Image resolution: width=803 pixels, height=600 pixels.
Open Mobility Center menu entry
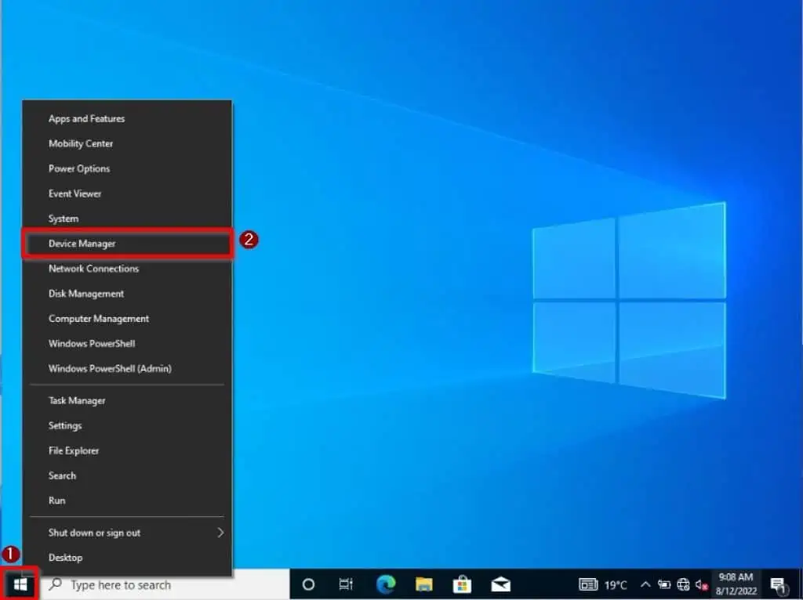[x=127, y=144]
